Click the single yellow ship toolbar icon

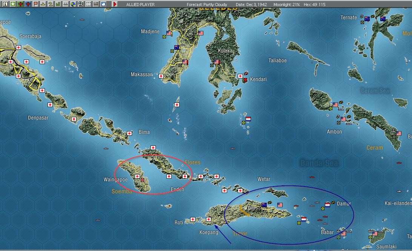click(x=43, y=4)
